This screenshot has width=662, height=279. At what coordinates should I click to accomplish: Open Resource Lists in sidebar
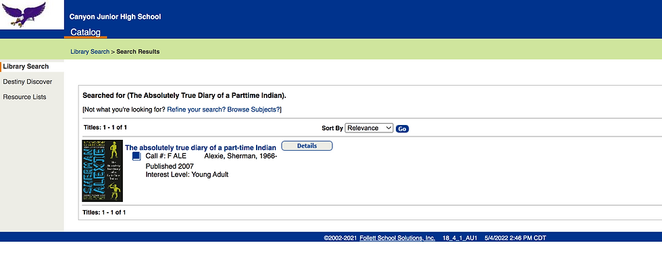24,97
